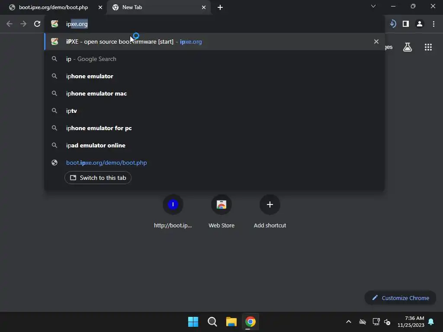
Task: Show hidden system tray icons
Action: [349, 322]
